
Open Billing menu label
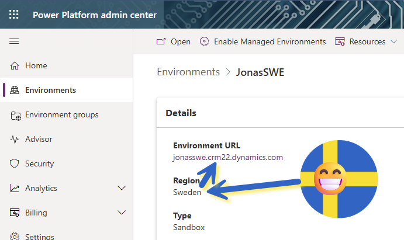click(x=36, y=213)
